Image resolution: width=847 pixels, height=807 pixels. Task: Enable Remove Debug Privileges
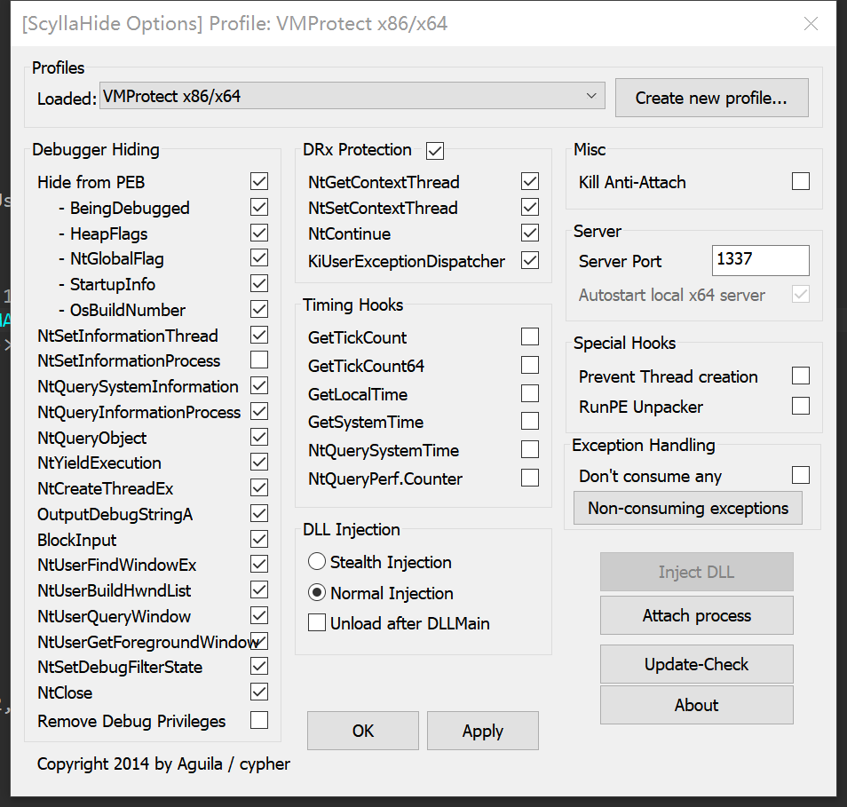(x=259, y=720)
